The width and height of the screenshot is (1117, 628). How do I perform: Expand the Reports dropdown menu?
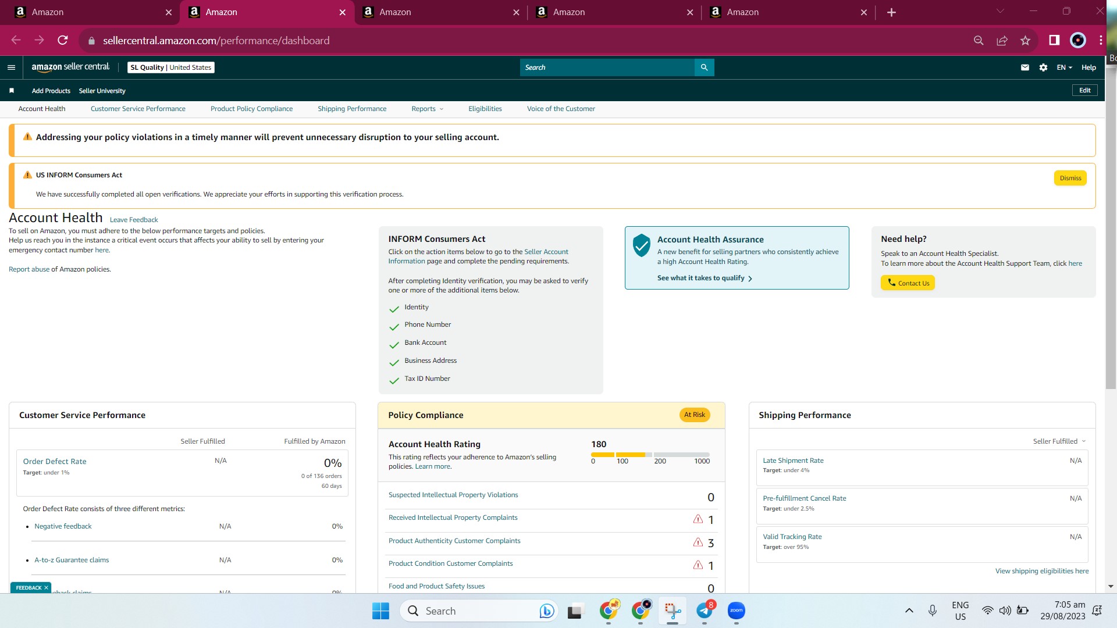(427, 109)
